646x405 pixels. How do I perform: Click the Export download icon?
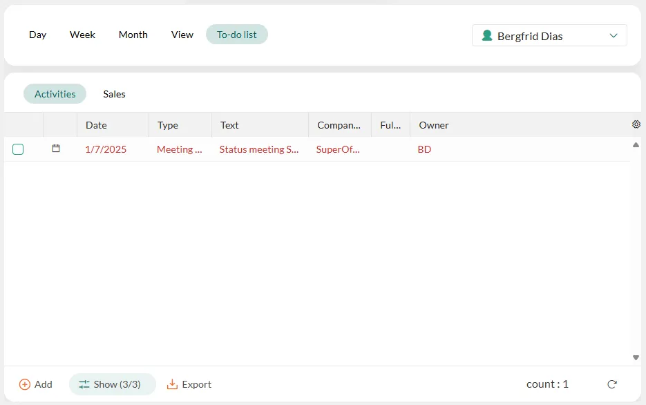(173, 384)
